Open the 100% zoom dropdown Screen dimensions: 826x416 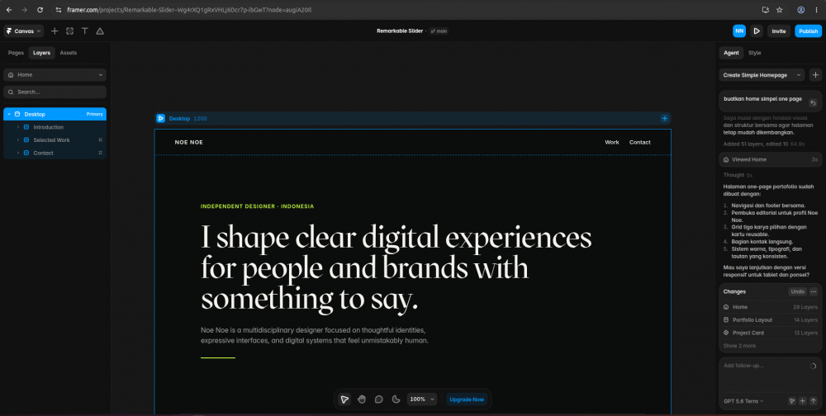pyautogui.click(x=422, y=399)
